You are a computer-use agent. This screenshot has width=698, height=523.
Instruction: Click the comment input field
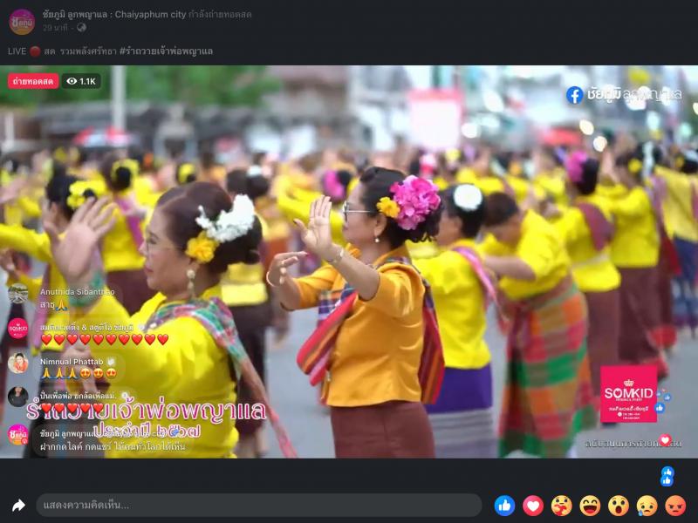pyautogui.click(x=258, y=506)
